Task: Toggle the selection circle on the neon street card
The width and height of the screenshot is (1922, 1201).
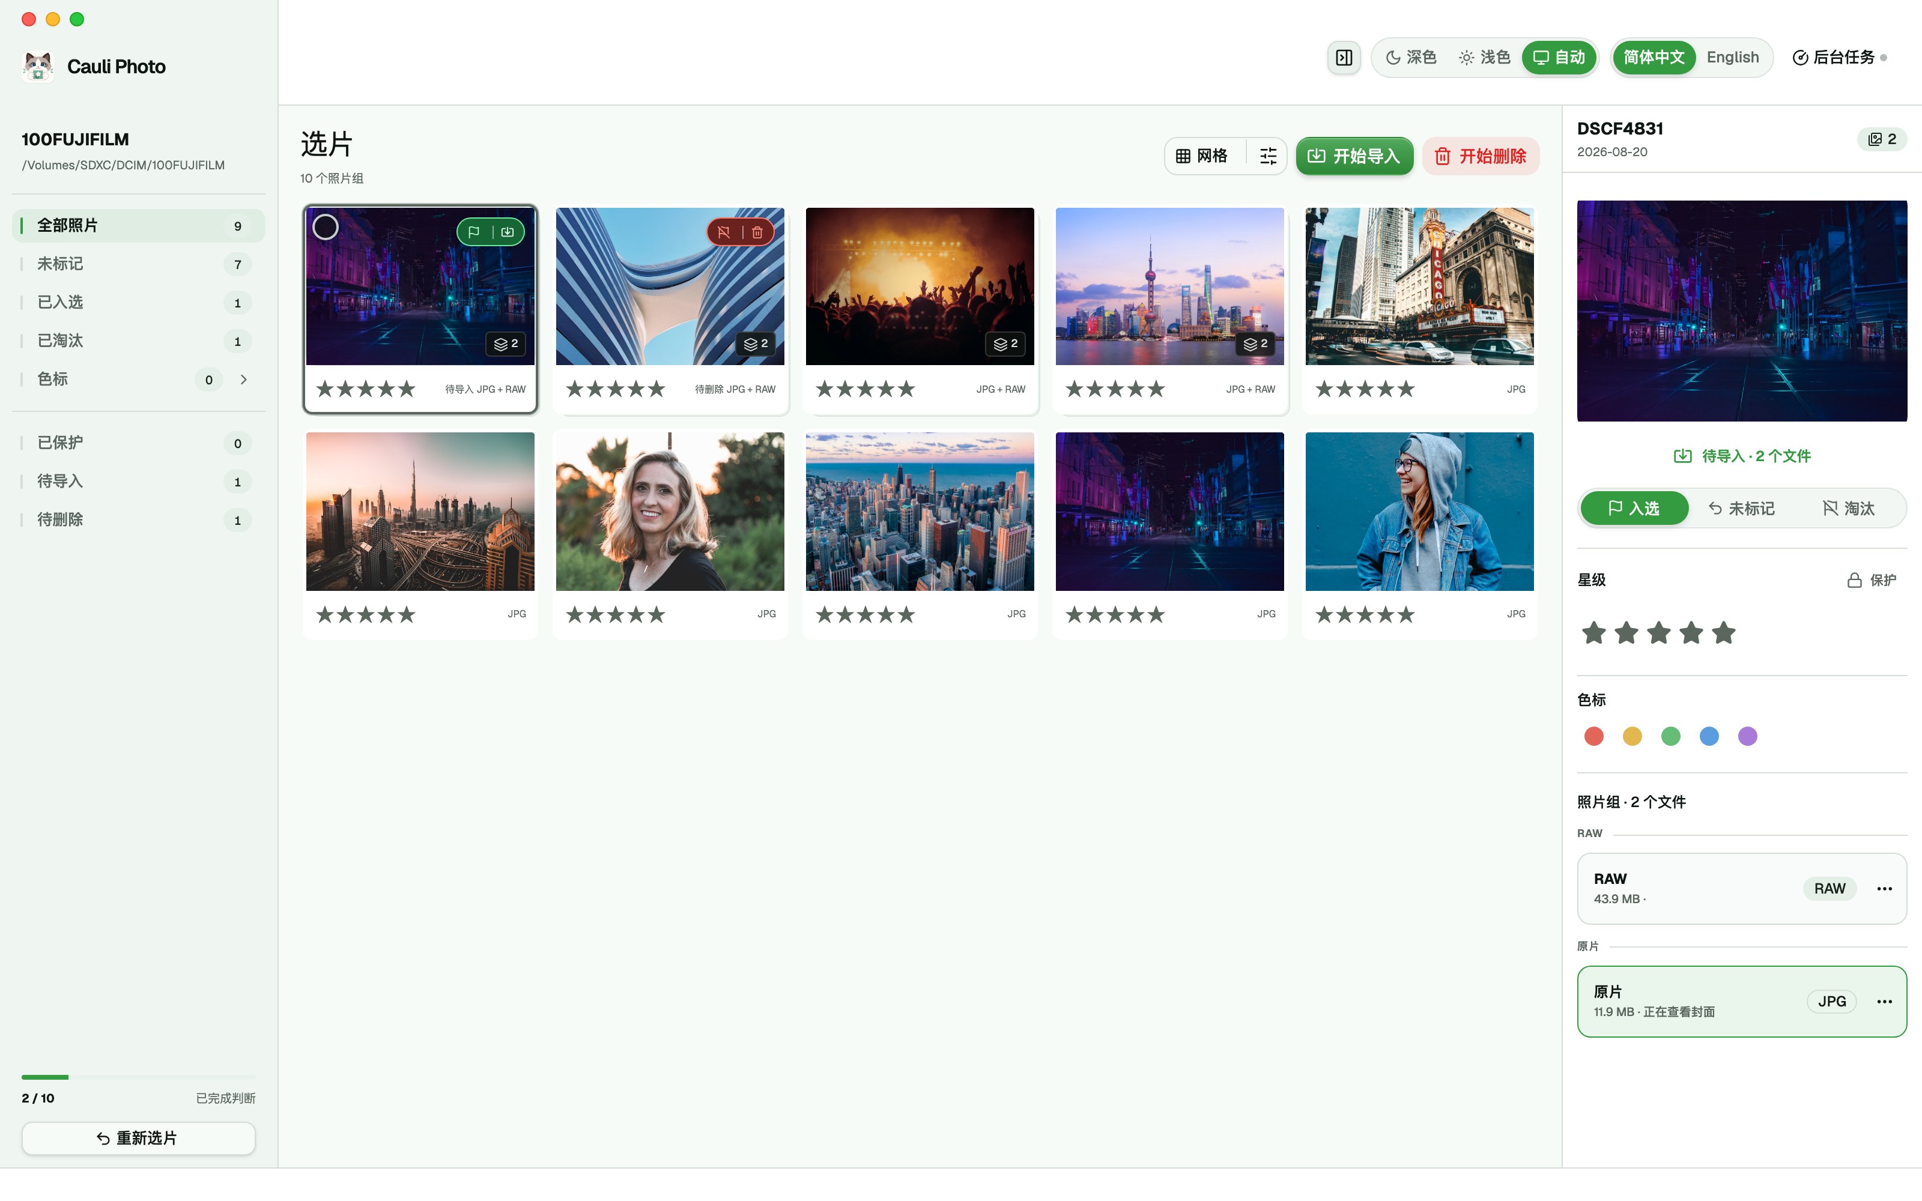Action: coord(326,227)
